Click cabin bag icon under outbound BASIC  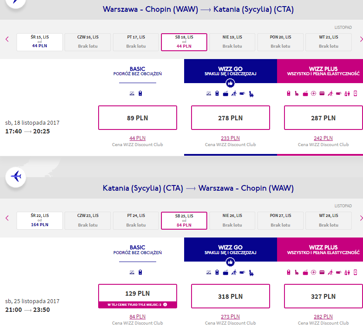point(140,94)
